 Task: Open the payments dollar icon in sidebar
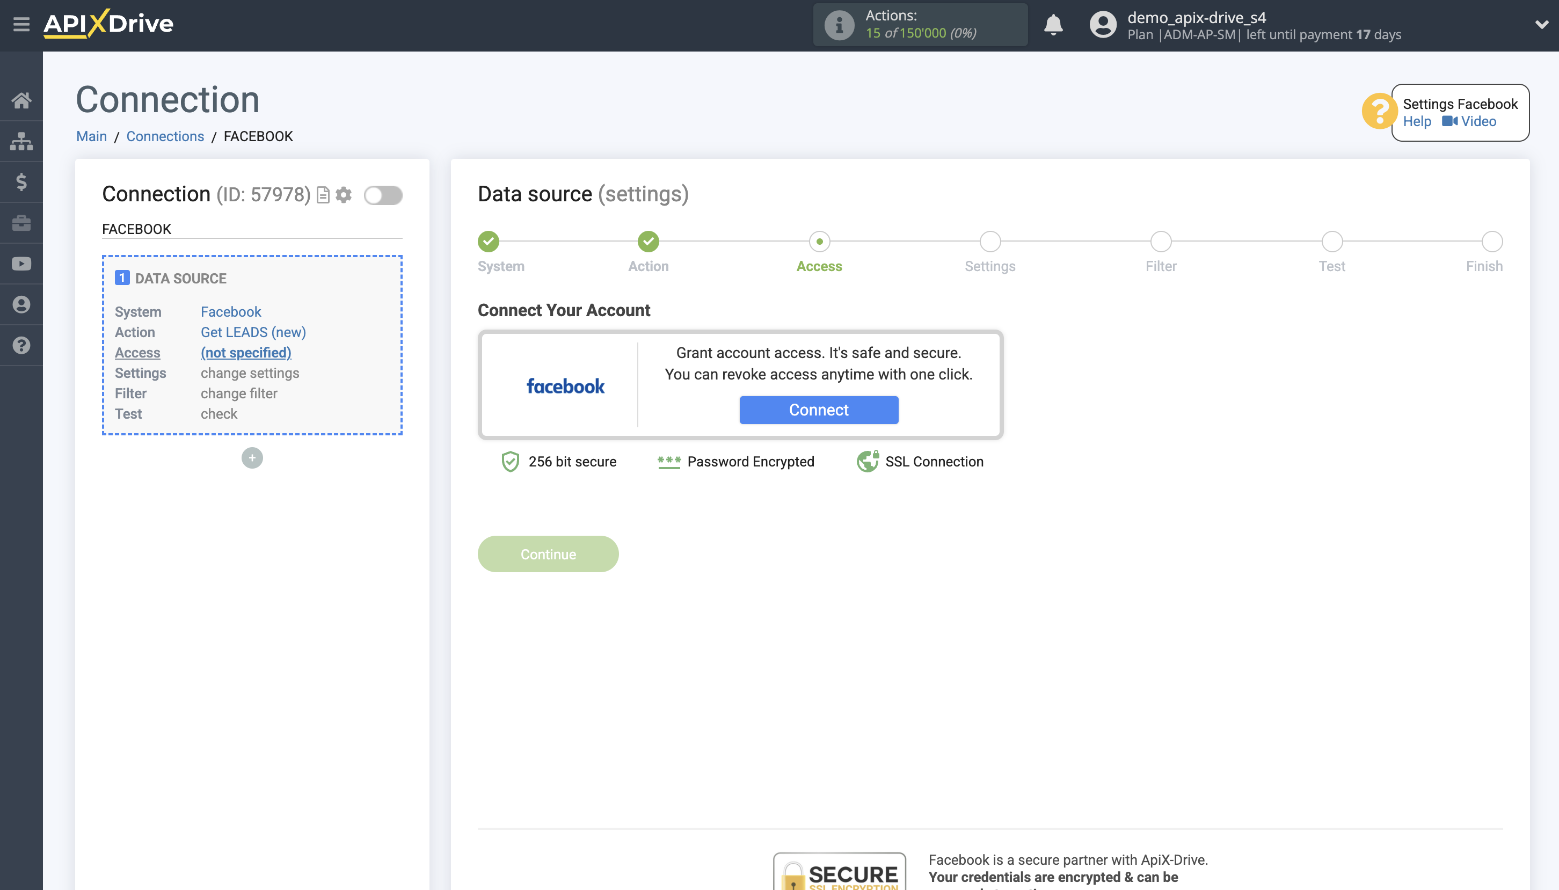(x=21, y=181)
